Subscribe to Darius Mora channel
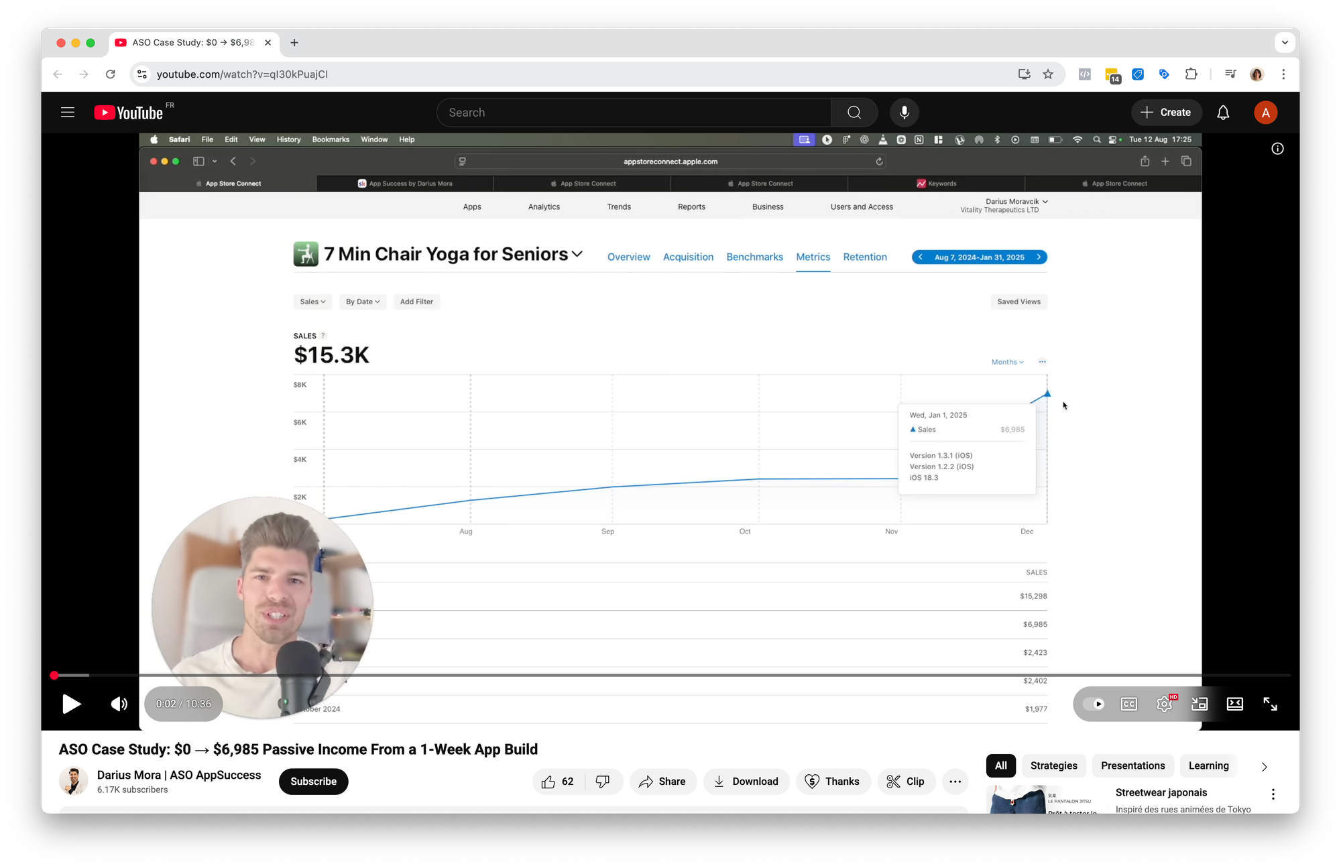Viewport: 1341px width, 868px height. pyautogui.click(x=313, y=782)
